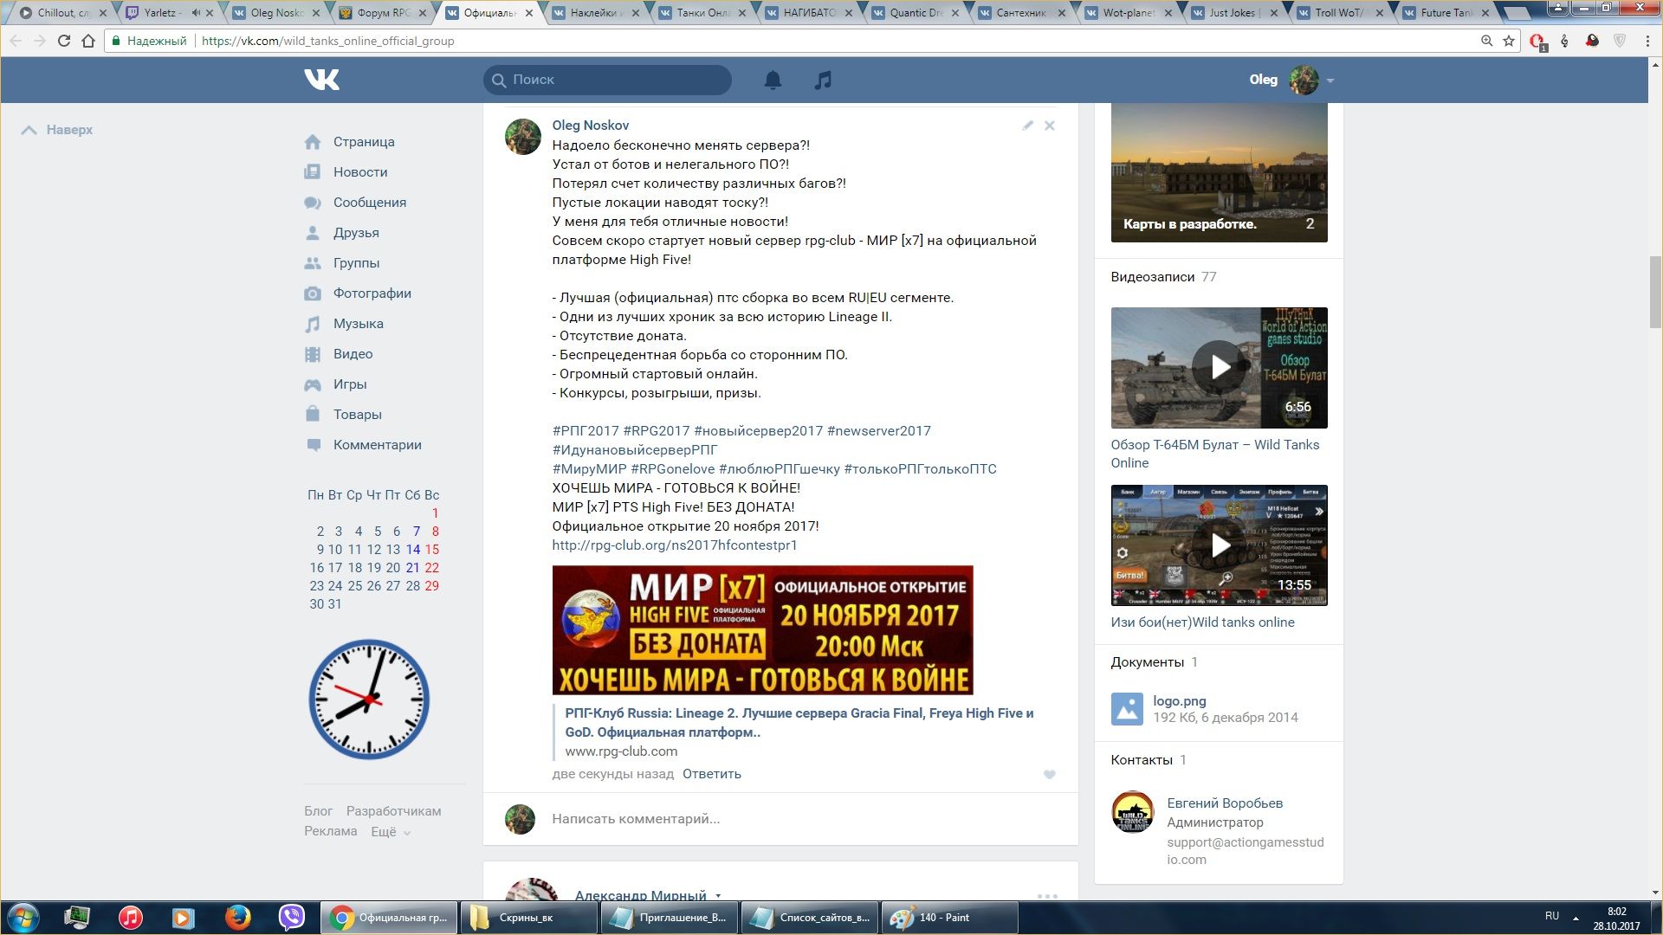Reload the page in Chrome

click(63, 41)
